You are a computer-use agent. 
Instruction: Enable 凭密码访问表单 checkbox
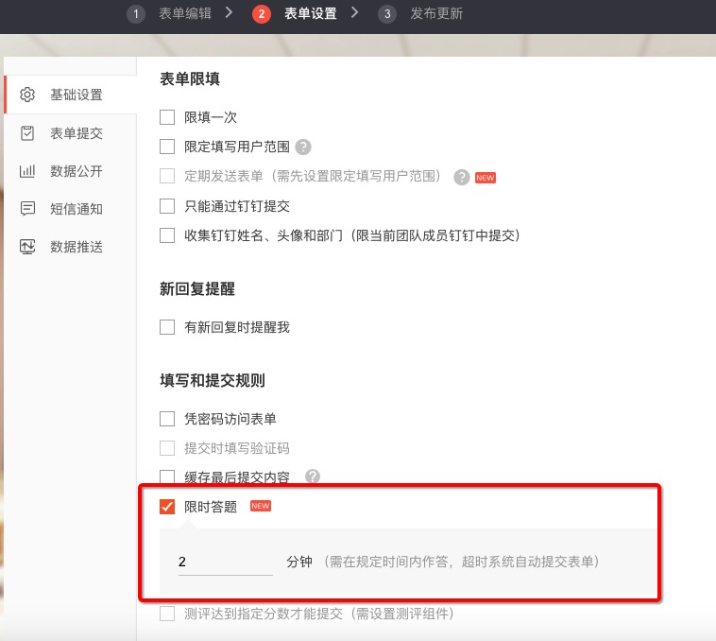(x=167, y=419)
